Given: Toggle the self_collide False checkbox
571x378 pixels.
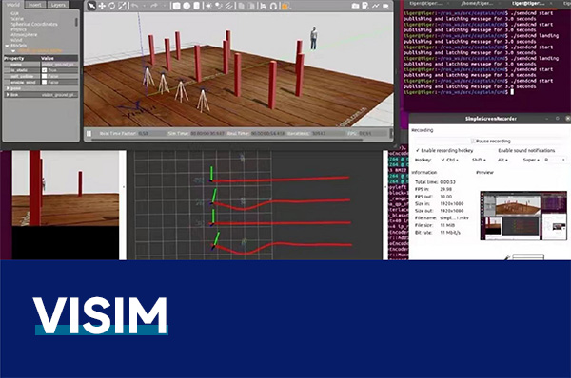Looking at the screenshot, I should 45,76.
